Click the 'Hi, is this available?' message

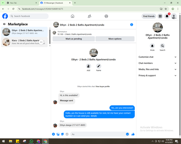(69, 95)
